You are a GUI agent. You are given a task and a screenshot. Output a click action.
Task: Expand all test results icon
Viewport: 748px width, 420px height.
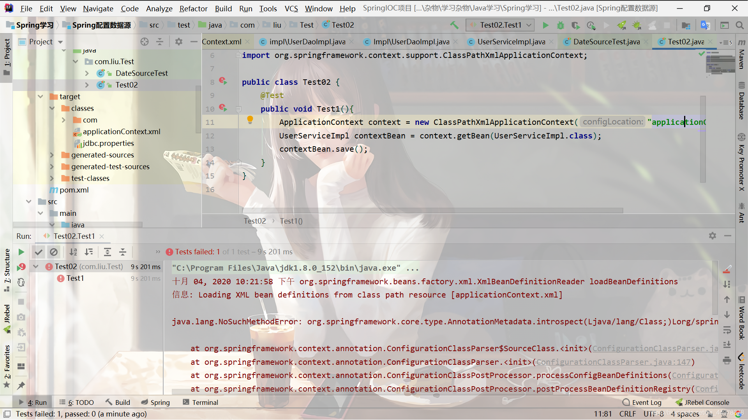[107, 252]
